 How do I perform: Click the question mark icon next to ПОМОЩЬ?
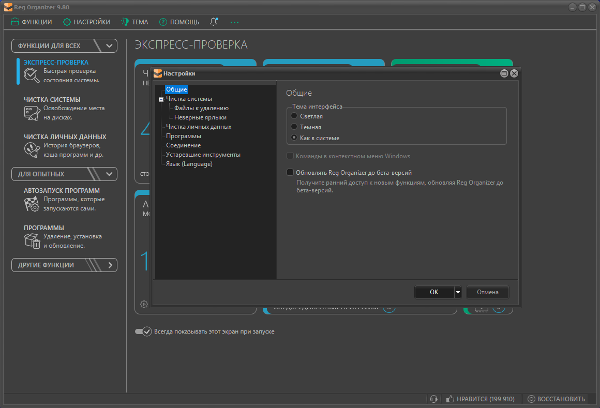163,22
